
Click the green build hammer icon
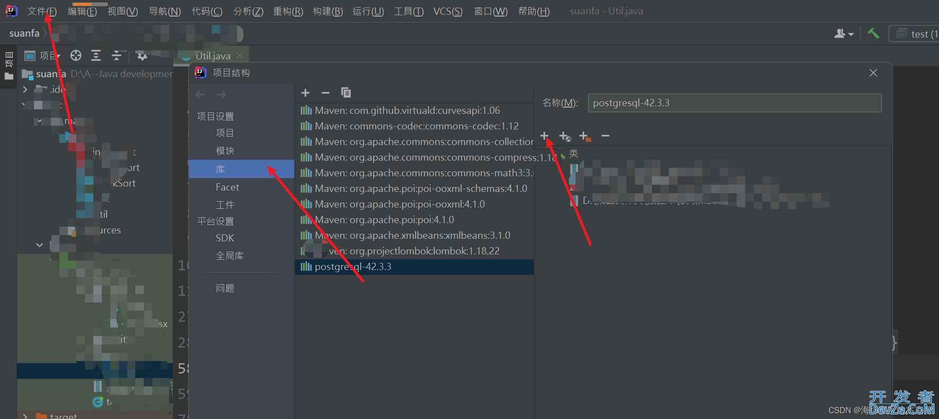[x=873, y=33]
